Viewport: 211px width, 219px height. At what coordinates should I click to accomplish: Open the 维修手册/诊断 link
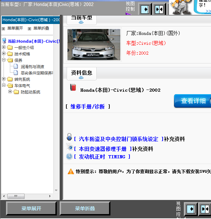coord(88,107)
